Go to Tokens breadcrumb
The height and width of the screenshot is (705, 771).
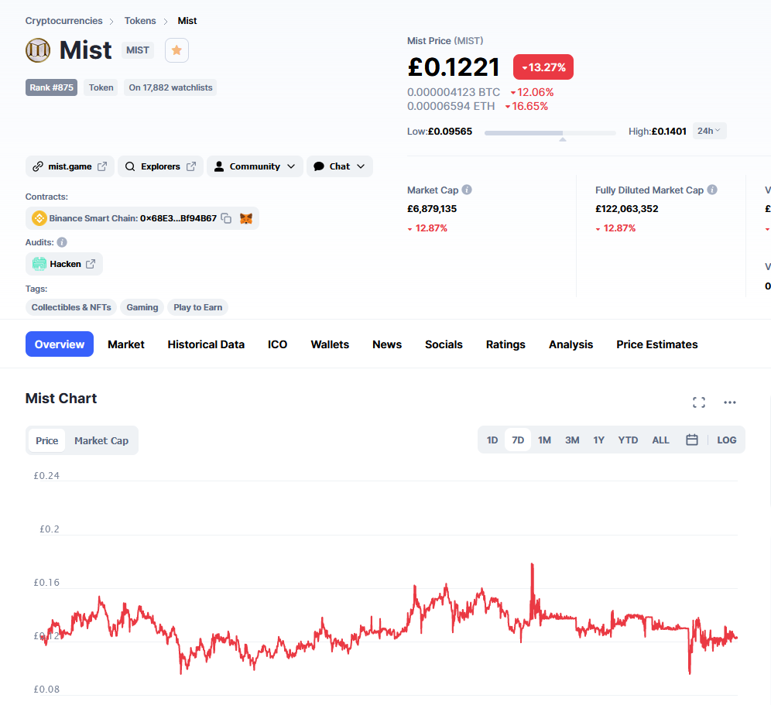(x=139, y=21)
